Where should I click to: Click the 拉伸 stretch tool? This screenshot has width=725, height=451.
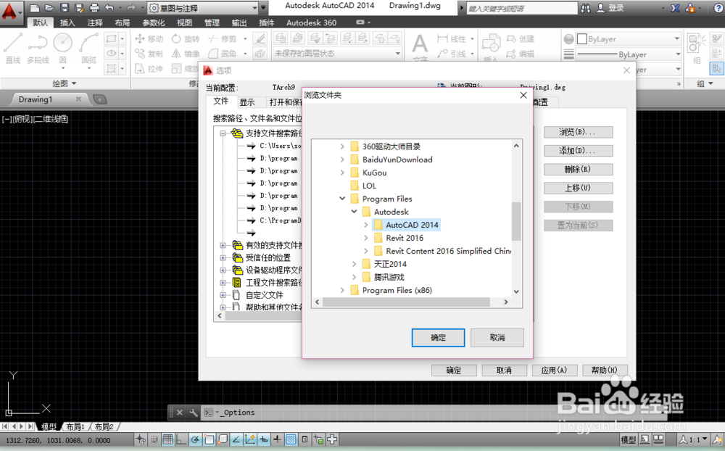pos(149,68)
